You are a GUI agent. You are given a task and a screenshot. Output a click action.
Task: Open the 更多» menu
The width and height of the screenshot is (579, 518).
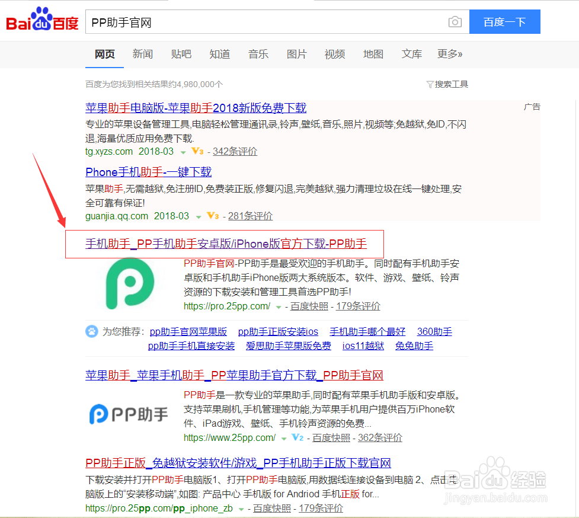click(x=450, y=55)
